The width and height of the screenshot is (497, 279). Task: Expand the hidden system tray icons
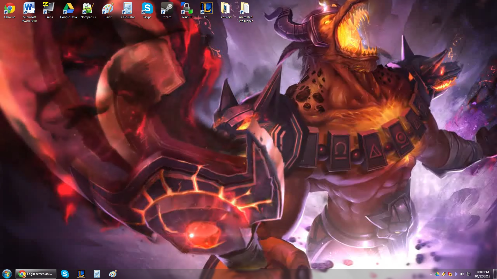[431, 274]
